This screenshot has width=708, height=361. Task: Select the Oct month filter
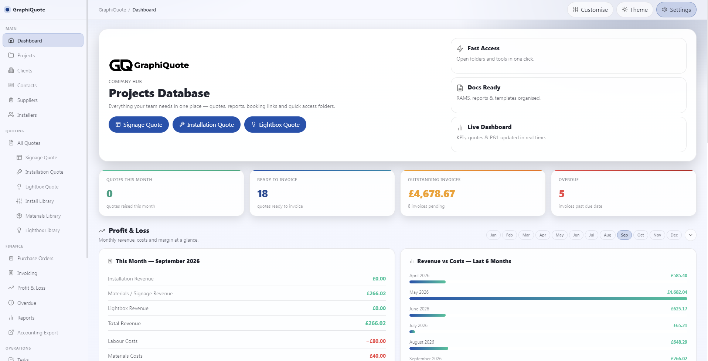click(x=641, y=235)
